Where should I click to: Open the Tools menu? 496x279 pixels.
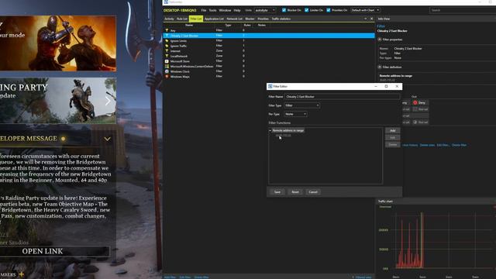[212, 10]
